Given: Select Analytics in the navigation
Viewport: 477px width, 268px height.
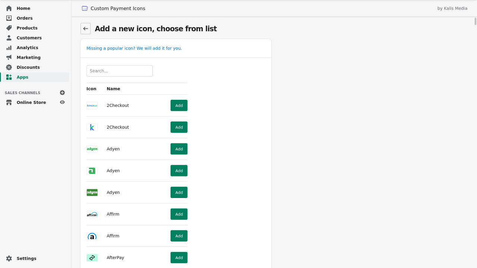Looking at the screenshot, I should click(27, 48).
